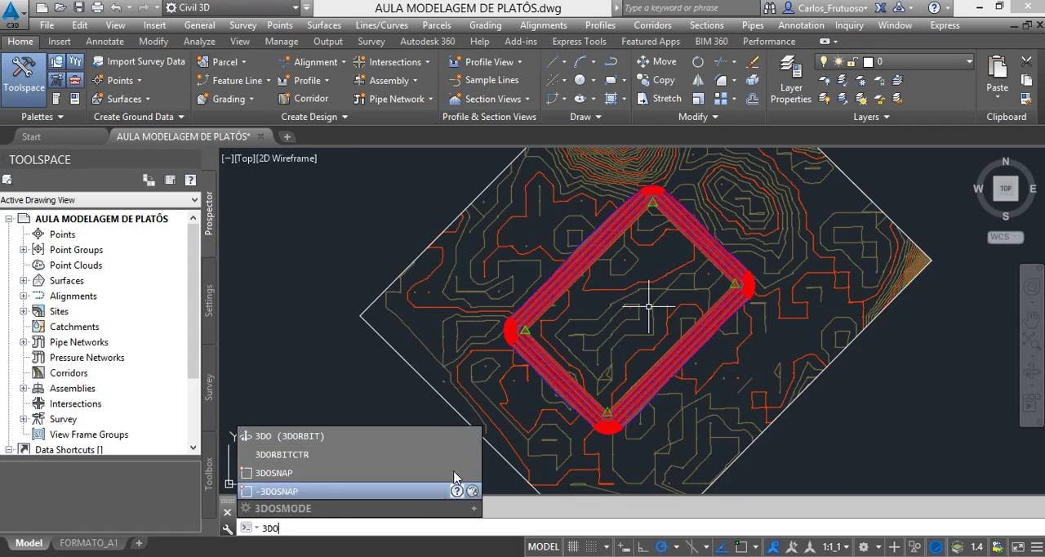Select the Copy tool
The height and width of the screenshot is (557, 1045).
pyautogui.click(x=656, y=80)
